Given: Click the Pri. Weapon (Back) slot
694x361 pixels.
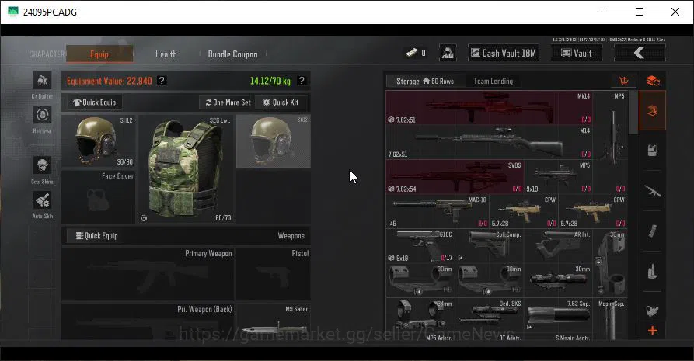Looking at the screenshot, I should (148, 321).
